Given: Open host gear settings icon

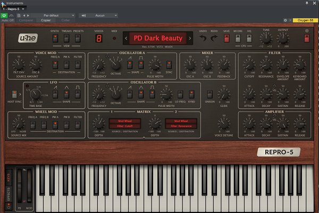Looking at the screenshot, I should click(x=285, y=20).
